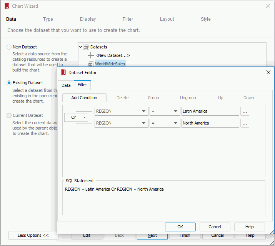Select the New Dataset radio button
Image resolution: width=275 pixels, height=246 pixels.
coord(9,47)
